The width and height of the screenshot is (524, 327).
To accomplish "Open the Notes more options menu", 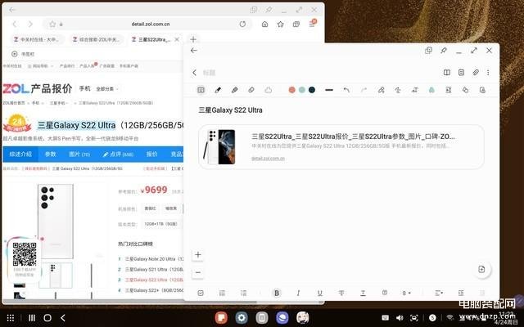I will click(488, 73).
